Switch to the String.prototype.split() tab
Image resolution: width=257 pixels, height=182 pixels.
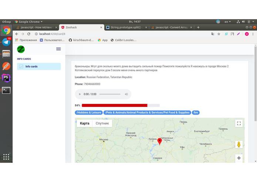click(x=126, y=27)
